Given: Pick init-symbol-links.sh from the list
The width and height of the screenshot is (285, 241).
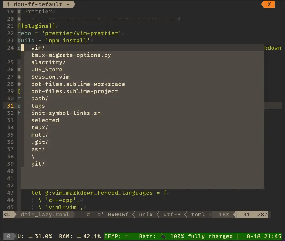Looking at the screenshot, I should [x=66, y=113].
